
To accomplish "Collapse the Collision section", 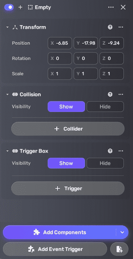I will [x=8, y=95].
